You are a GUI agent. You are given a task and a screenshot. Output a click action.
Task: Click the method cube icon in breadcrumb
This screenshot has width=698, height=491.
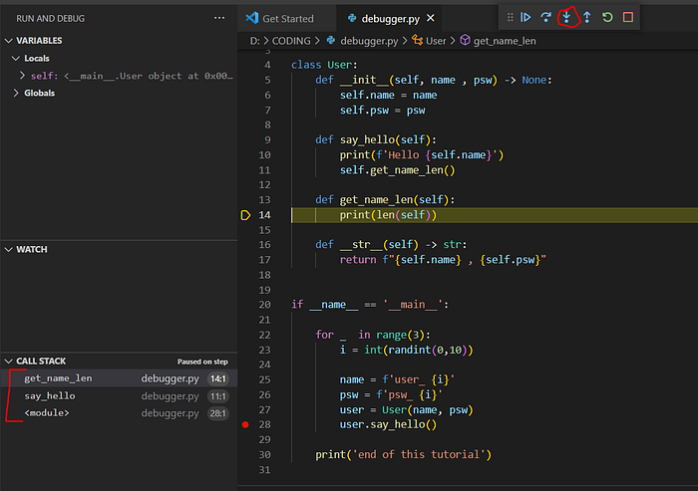point(465,41)
